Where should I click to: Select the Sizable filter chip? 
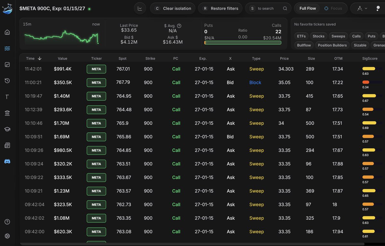pyautogui.click(x=360, y=45)
